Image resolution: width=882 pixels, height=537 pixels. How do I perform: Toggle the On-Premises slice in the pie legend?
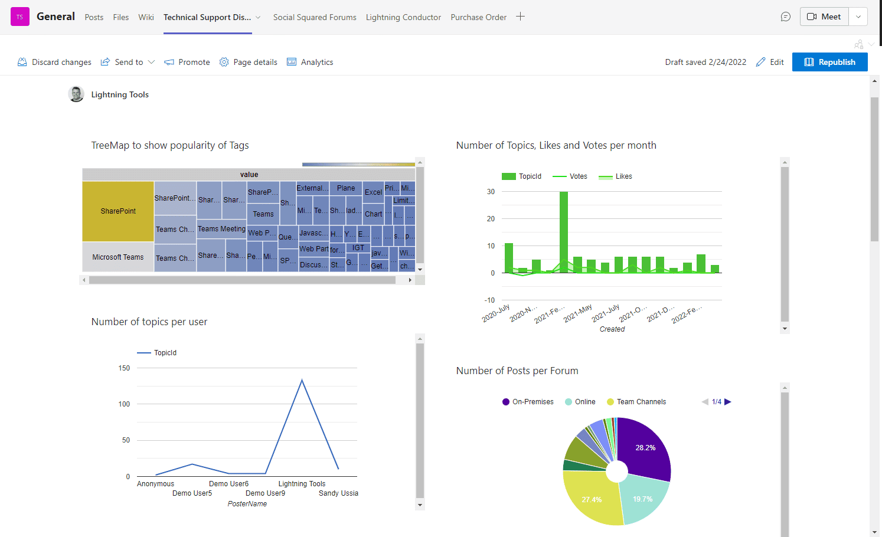(x=527, y=401)
